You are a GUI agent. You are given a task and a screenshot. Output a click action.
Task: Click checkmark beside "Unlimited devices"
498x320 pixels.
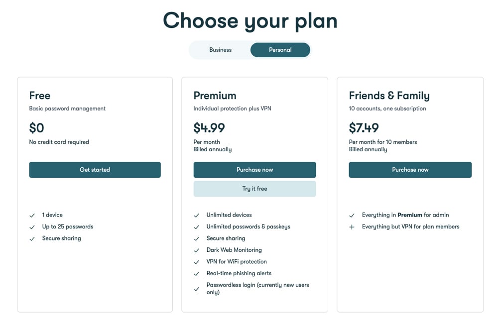pyautogui.click(x=196, y=215)
